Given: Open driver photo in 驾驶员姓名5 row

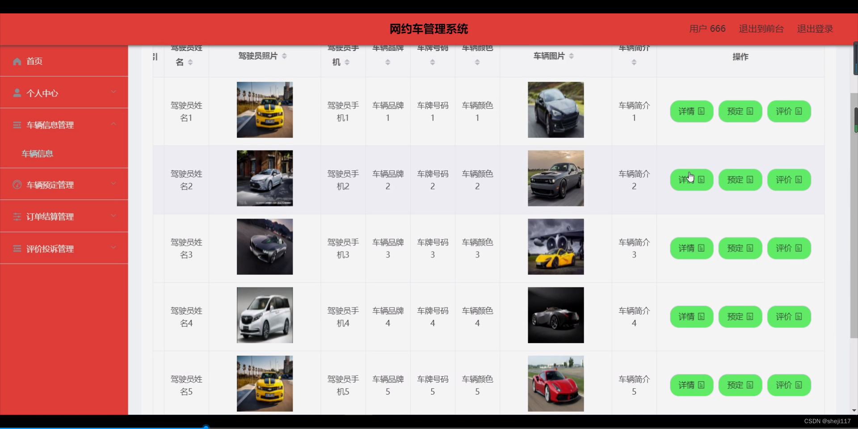Looking at the screenshot, I should point(265,383).
